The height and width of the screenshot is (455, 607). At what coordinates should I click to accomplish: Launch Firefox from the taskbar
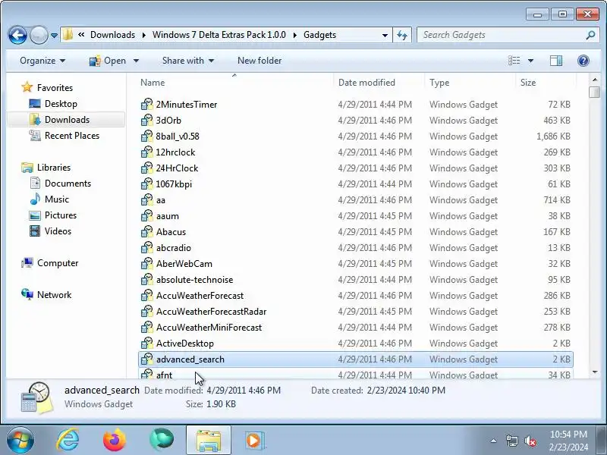(115, 441)
